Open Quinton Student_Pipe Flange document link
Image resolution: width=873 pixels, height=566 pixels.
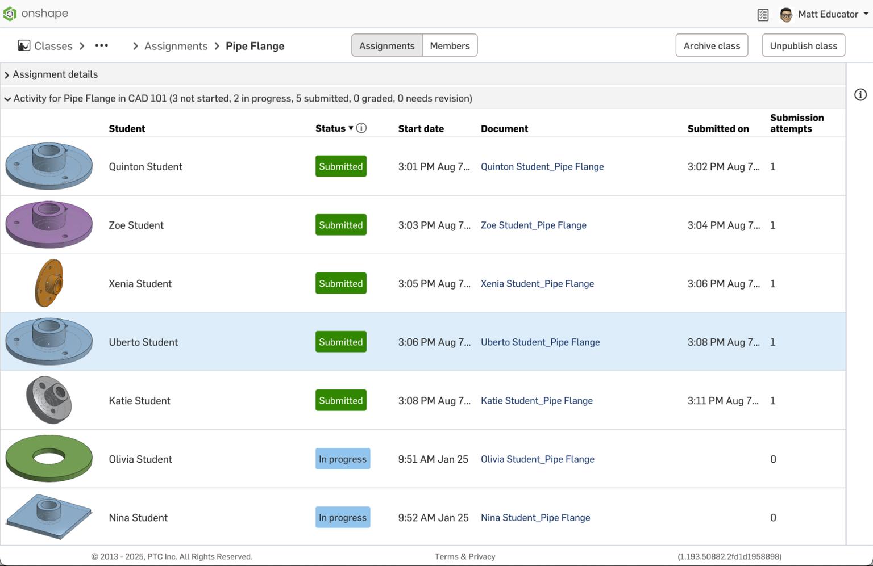click(x=542, y=167)
